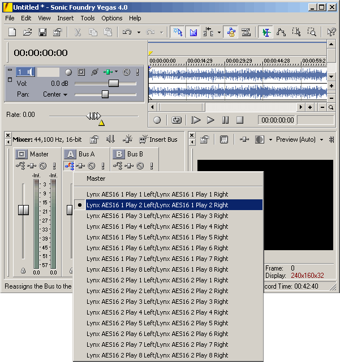The image size is (340, 362).
Task: Save project using the floppy disk icon
Action: pyautogui.click(x=42, y=32)
